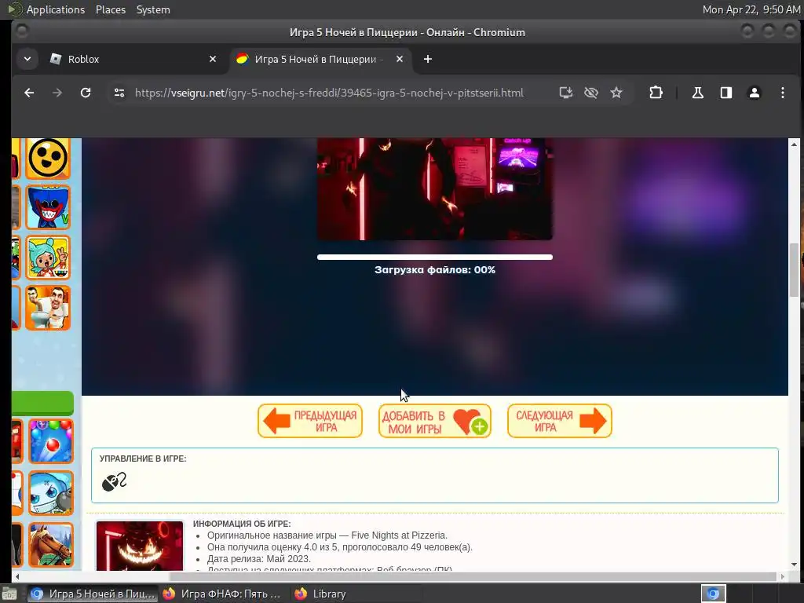Expand the tab search dropdown

tap(27, 59)
